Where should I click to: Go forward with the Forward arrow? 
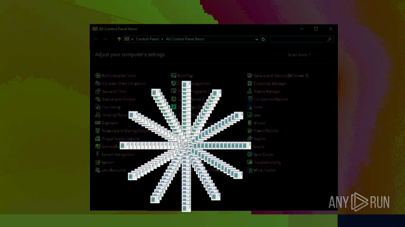pos(105,39)
